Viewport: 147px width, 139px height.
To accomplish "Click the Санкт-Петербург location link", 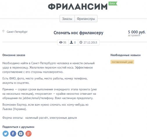I will 17,32.
